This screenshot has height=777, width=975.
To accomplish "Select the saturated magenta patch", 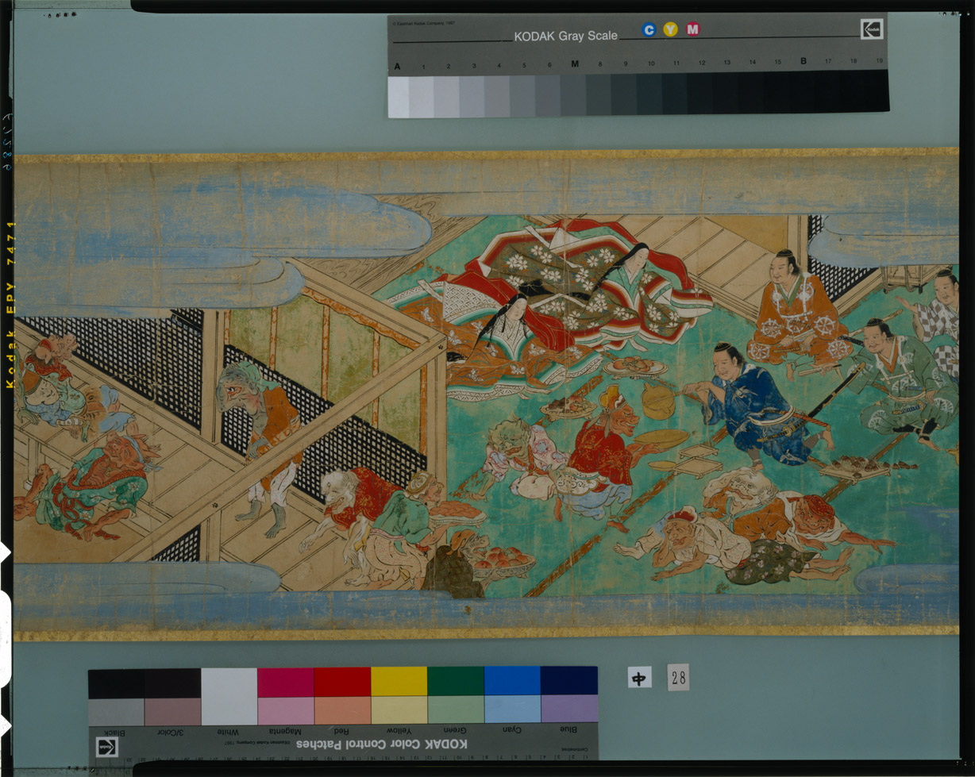I will click(285, 682).
